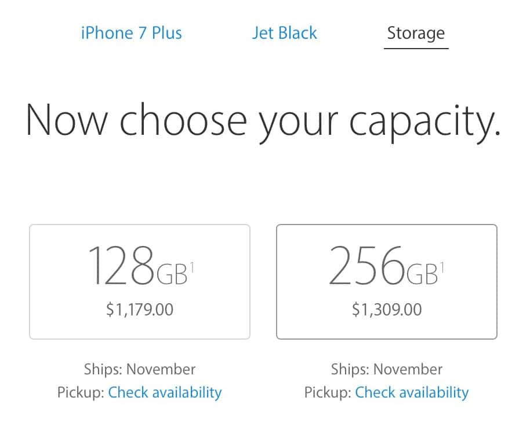Click "Ships: November" below the 256GB option
Screen dimensions: 530x423
(386, 369)
